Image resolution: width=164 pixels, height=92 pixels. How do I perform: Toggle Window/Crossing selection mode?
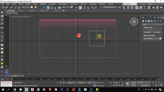click(x=44, y=7)
